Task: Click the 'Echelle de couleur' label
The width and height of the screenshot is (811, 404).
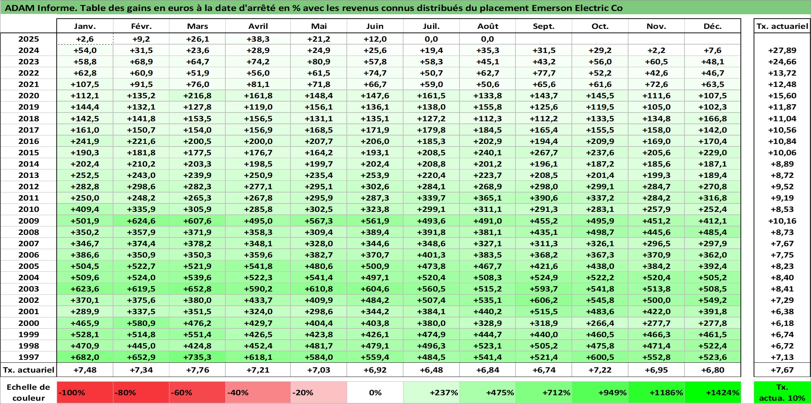Action: point(29,393)
